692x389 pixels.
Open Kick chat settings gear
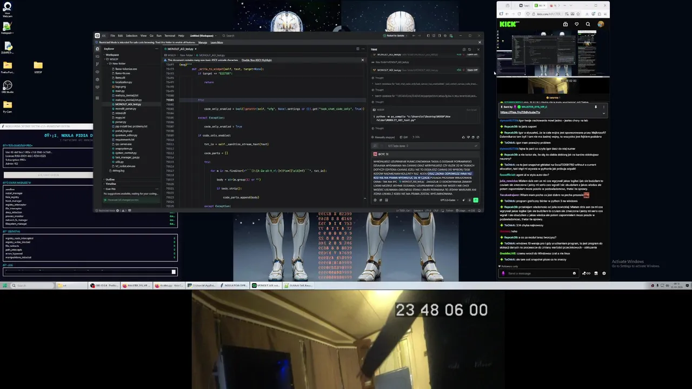click(604, 273)
